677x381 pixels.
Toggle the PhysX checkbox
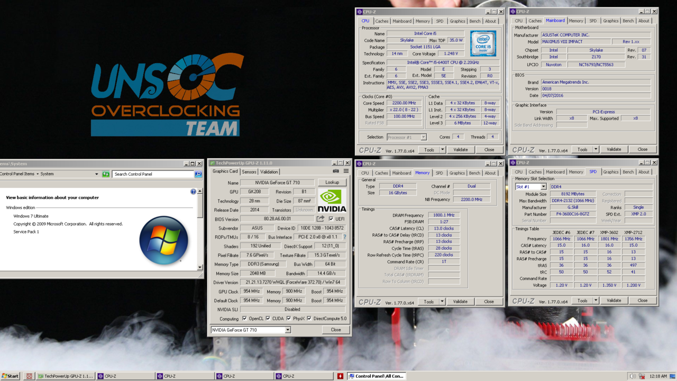pos(289,319)
